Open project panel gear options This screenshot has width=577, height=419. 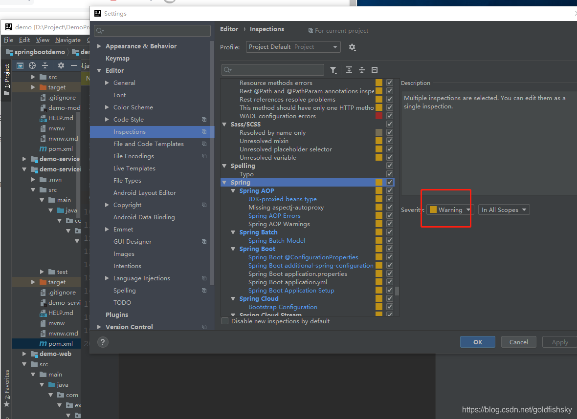pyautogui.click(x=61, y=65)
